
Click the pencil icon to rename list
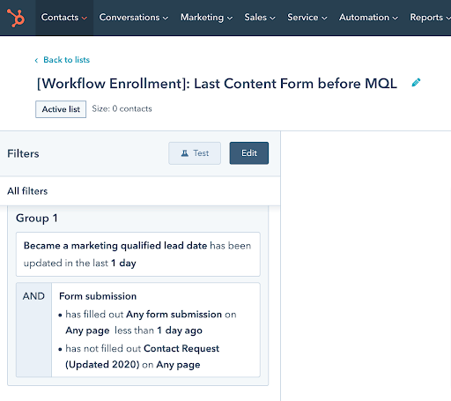pyautogui.click(x=416, y=83)
